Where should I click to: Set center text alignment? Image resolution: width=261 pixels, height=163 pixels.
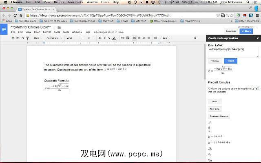(x=139, y=38)
